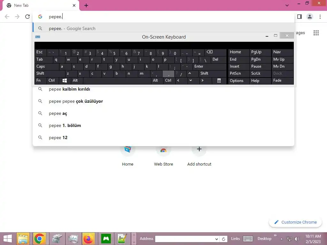Click Add shortcut plus tile
The image size is (327, 245).
[x=199, y=156]
